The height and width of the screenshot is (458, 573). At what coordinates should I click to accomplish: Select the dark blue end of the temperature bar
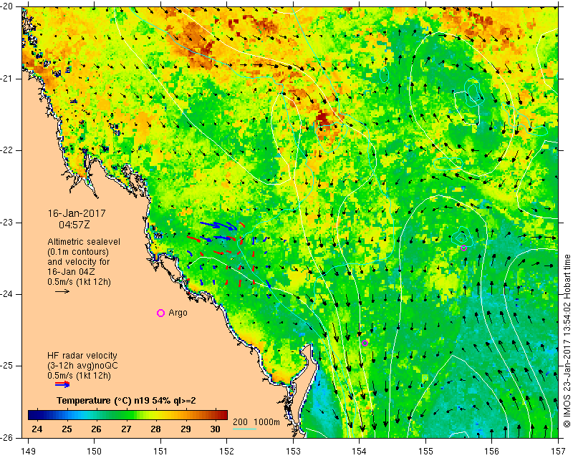click(33, 415)
